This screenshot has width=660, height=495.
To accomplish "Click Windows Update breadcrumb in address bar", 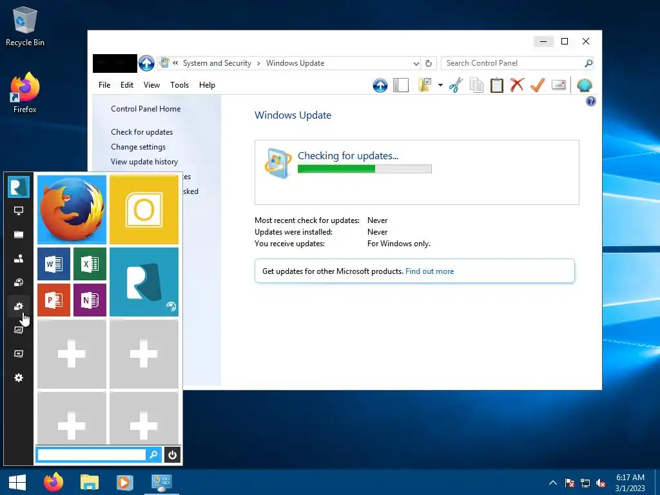I will 295,63.
